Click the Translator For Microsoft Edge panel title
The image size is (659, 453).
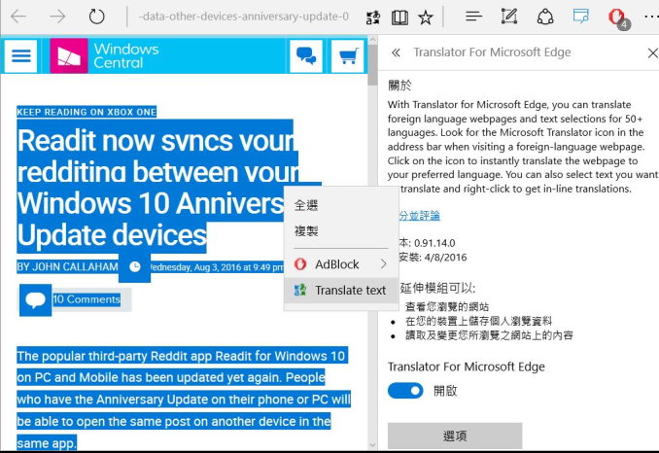(492, 52)
